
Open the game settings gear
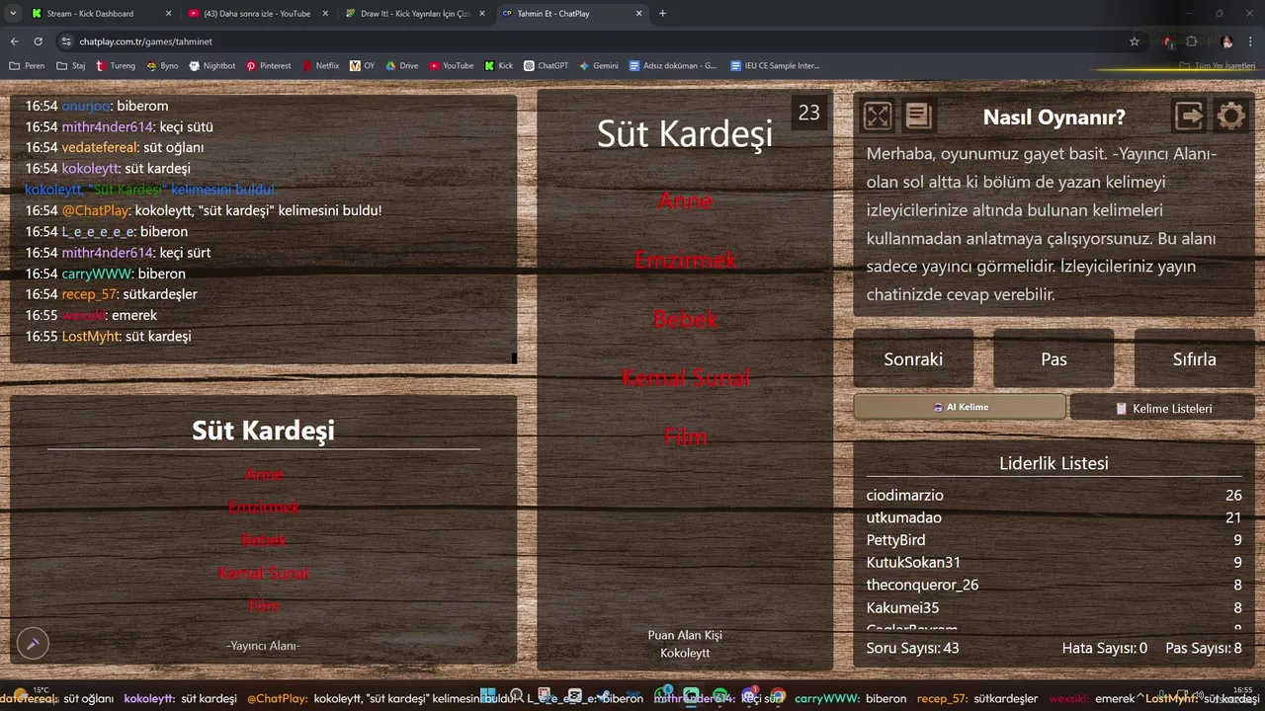(x=1230, y=117)
